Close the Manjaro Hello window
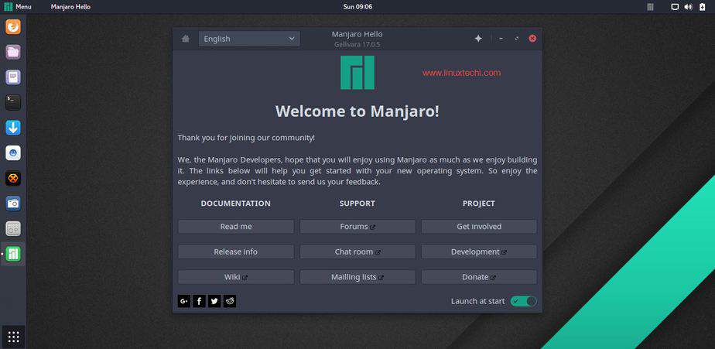The width and height of the screenshot is (715, 349). pyautogui.click(x=532, y=39)
